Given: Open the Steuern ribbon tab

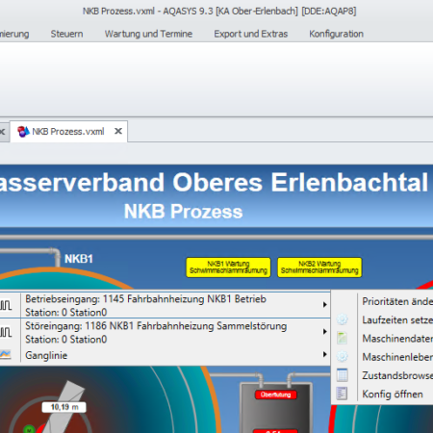Looking at the screenshot, I should [x=66, y=34].
